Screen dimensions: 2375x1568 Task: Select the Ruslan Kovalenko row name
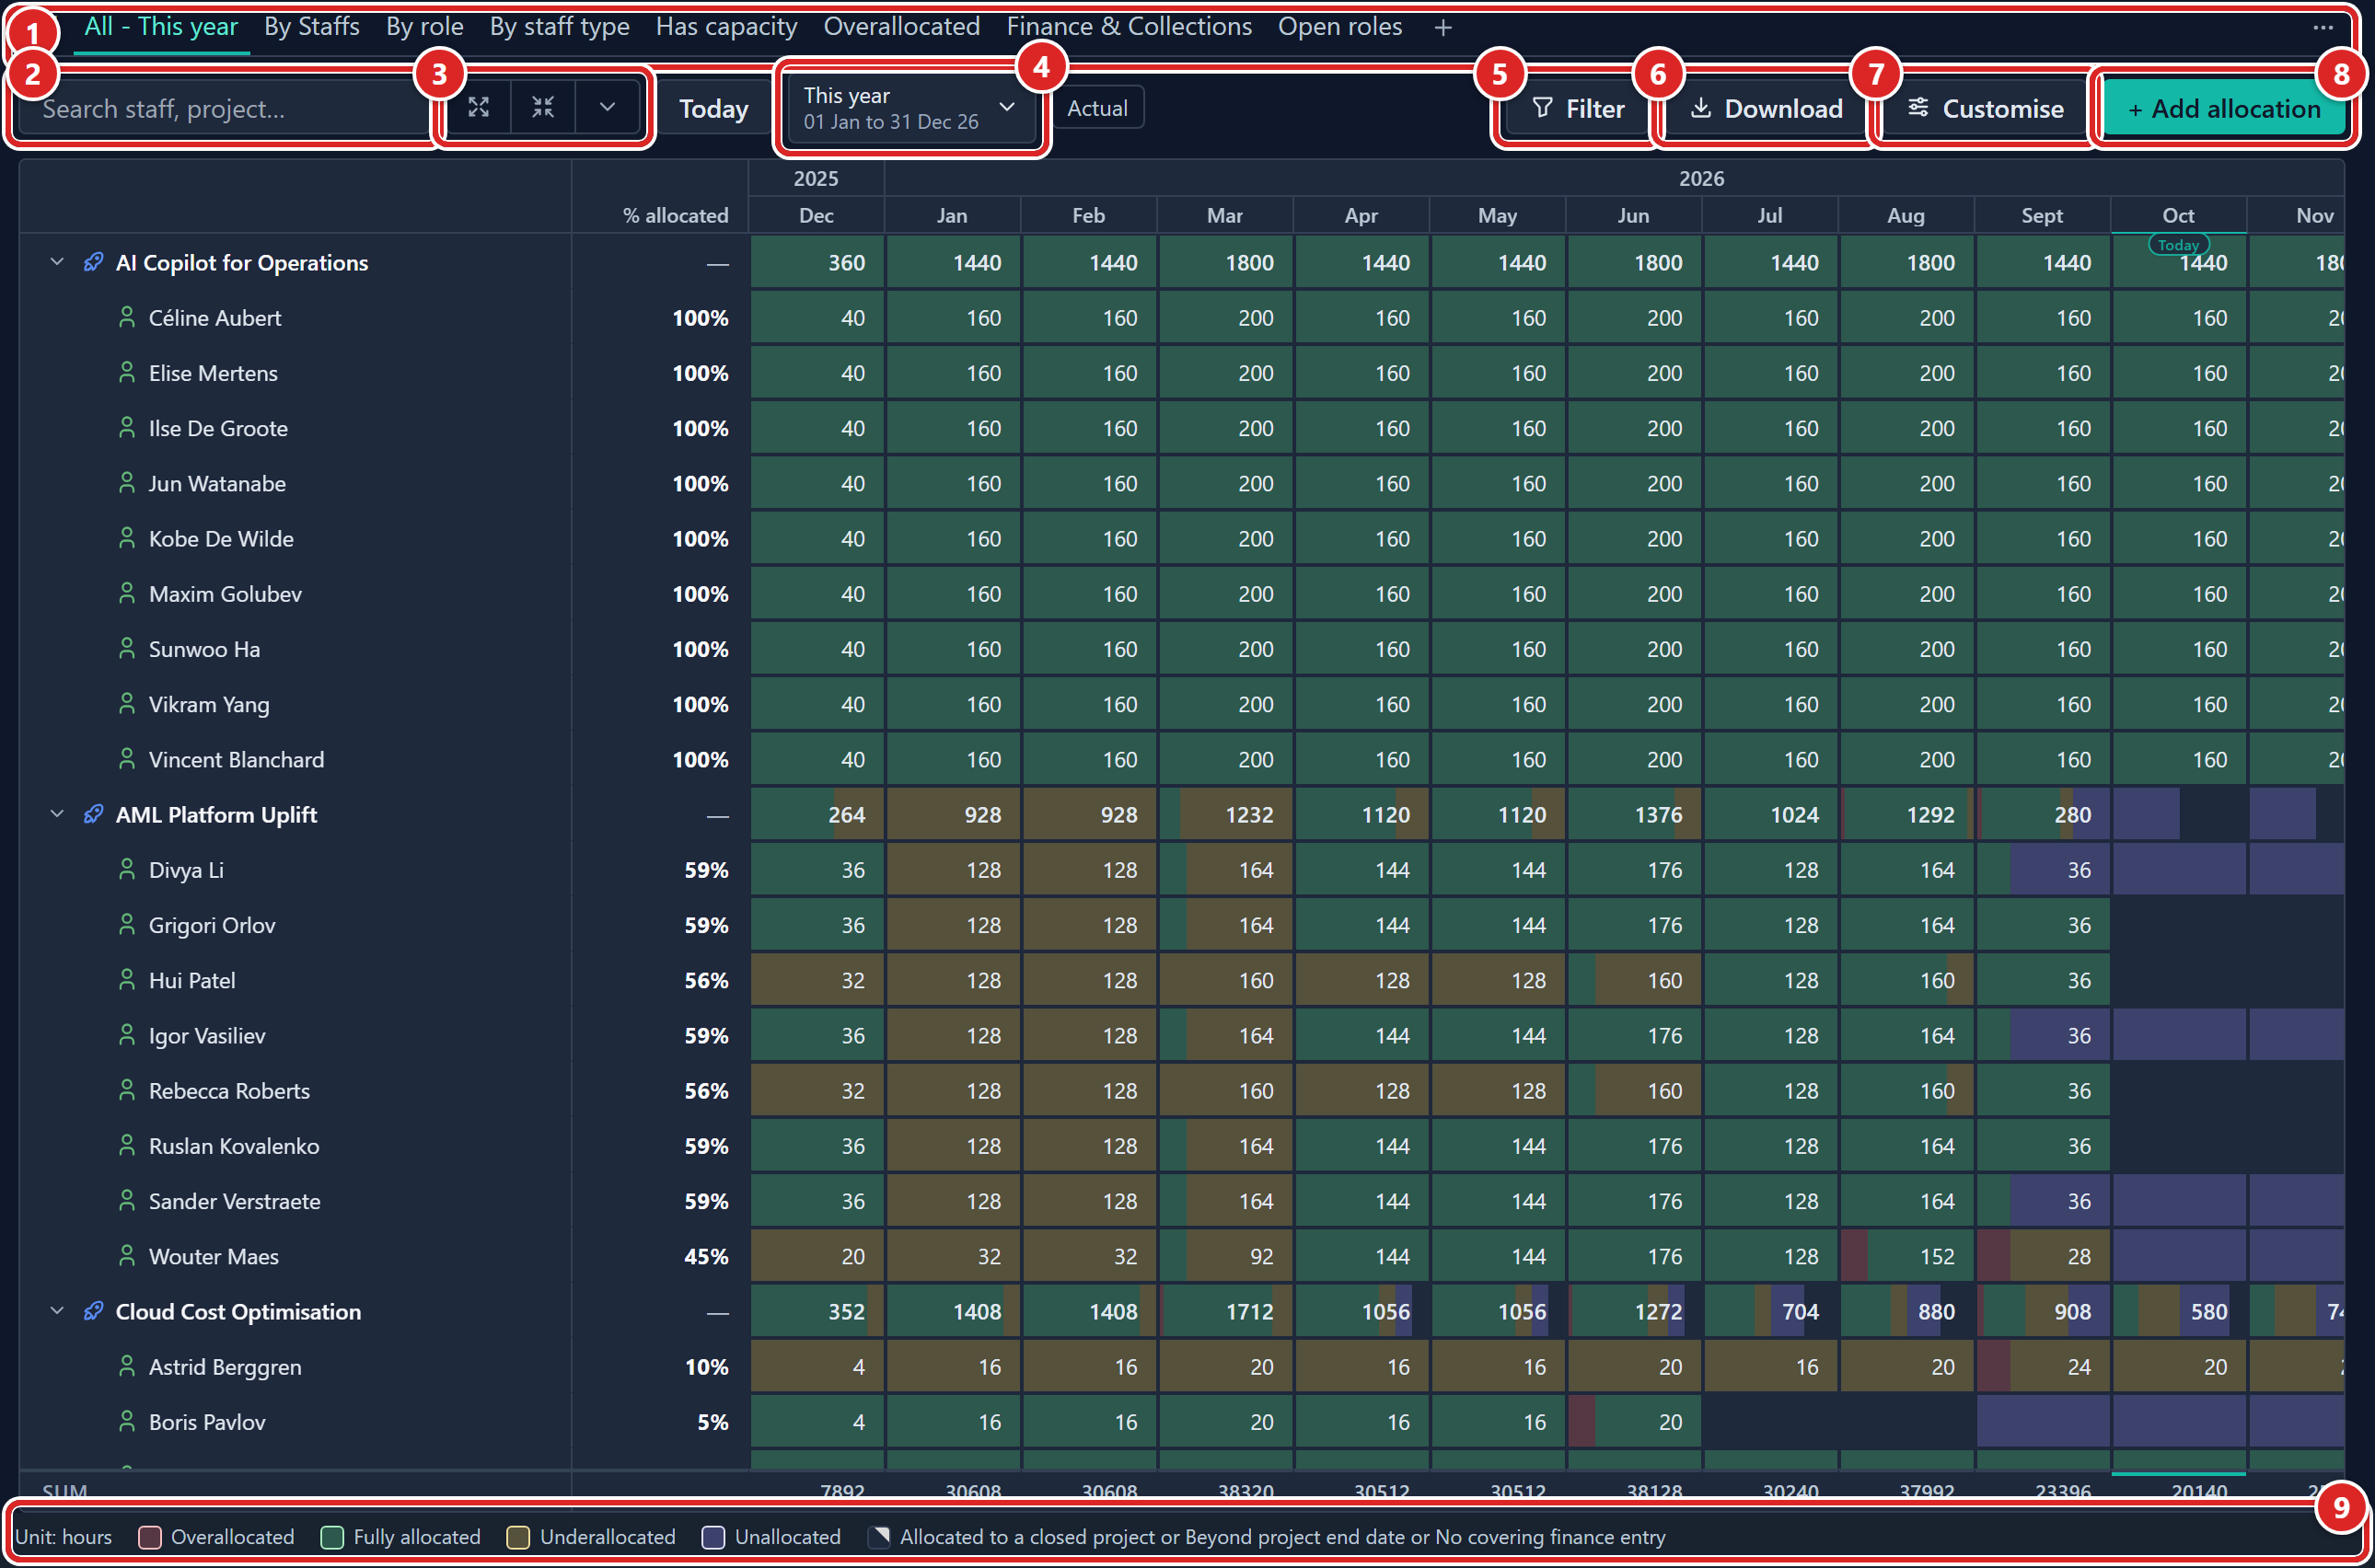pos(234,1146)
